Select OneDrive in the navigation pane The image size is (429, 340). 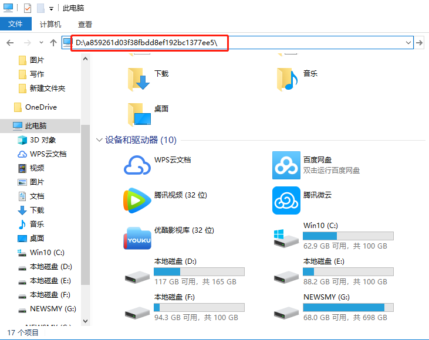point(40,107)
